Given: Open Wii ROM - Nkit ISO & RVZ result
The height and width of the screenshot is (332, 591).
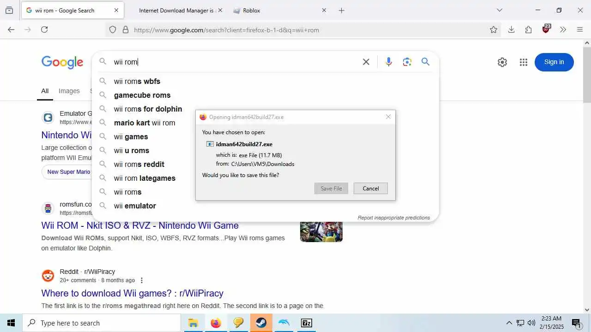Looking at the screenshot, I should click(140, 225).
